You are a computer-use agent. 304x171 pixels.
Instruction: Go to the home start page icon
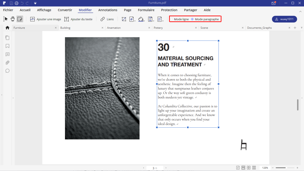(7, 28)
